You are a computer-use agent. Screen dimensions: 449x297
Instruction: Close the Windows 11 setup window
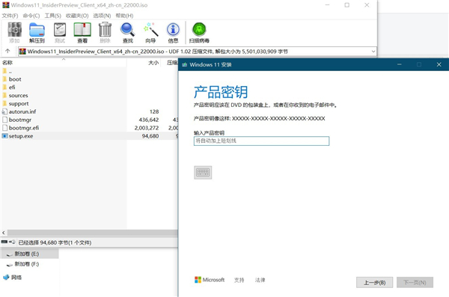click(x=439, y=65)
